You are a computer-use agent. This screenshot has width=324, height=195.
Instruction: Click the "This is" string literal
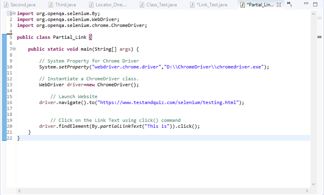(157, 126)
